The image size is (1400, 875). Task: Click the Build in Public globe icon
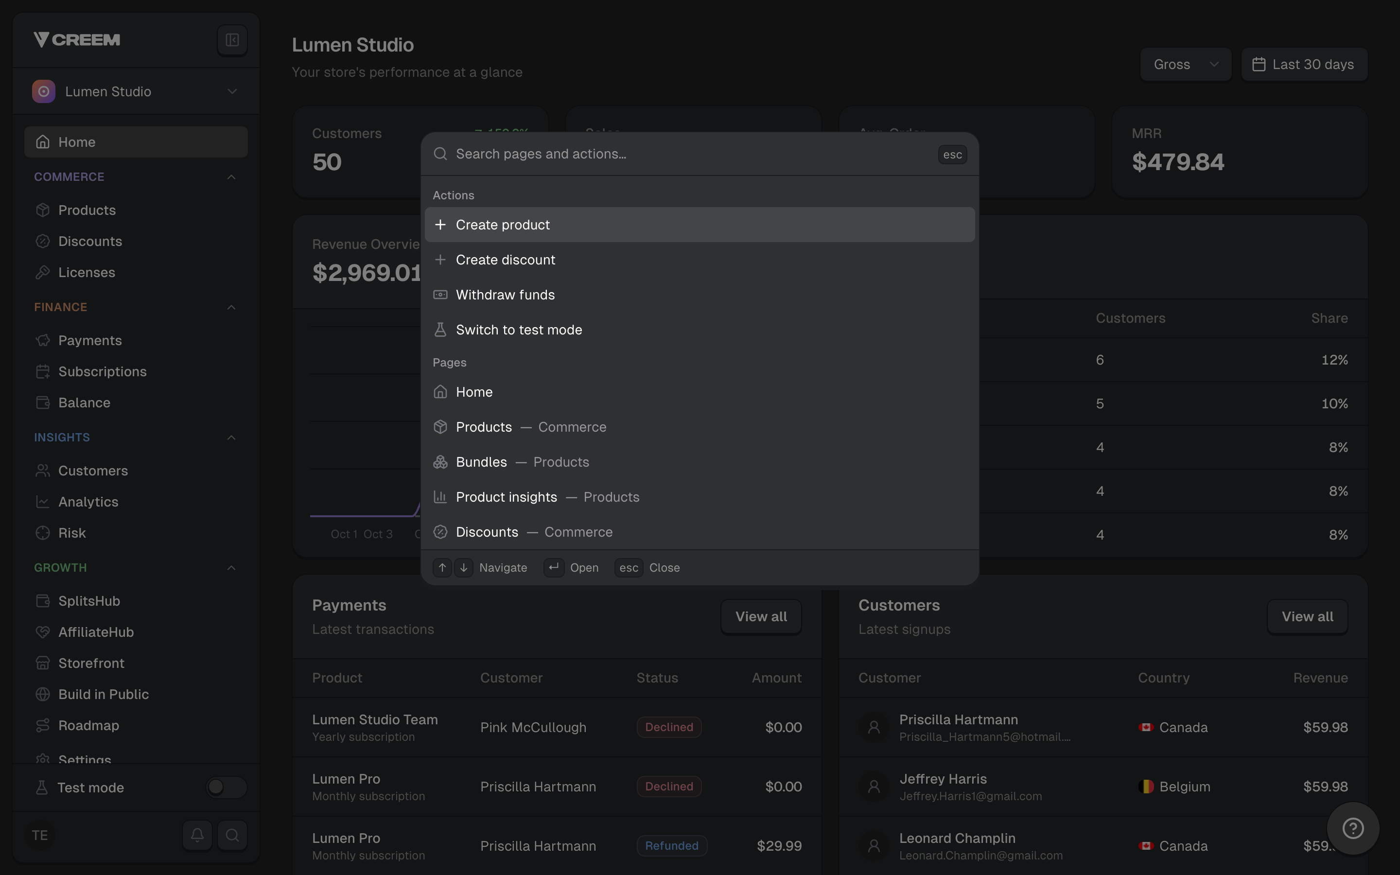pos(43,695)
